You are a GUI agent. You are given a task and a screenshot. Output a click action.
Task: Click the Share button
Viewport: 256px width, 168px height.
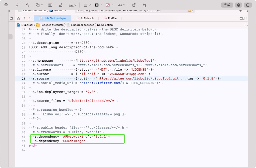tap(248, 5)
